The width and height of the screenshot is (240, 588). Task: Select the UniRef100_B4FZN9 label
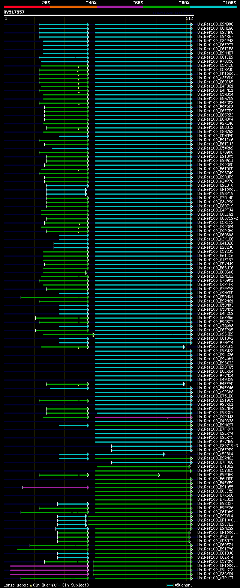tap(215, 313)
